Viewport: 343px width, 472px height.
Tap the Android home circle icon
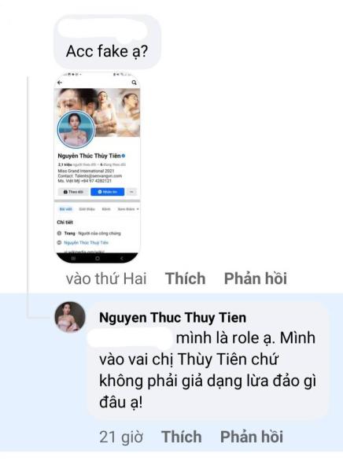[x=98, y=258]
